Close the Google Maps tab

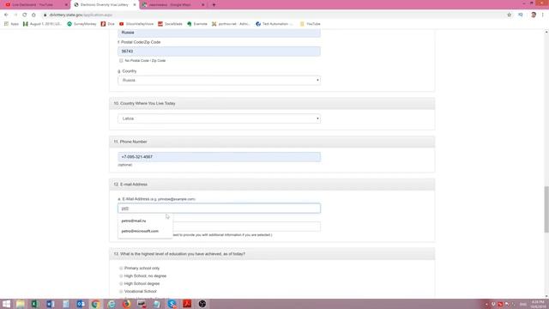pyautogui.click(x=202, y=5)
